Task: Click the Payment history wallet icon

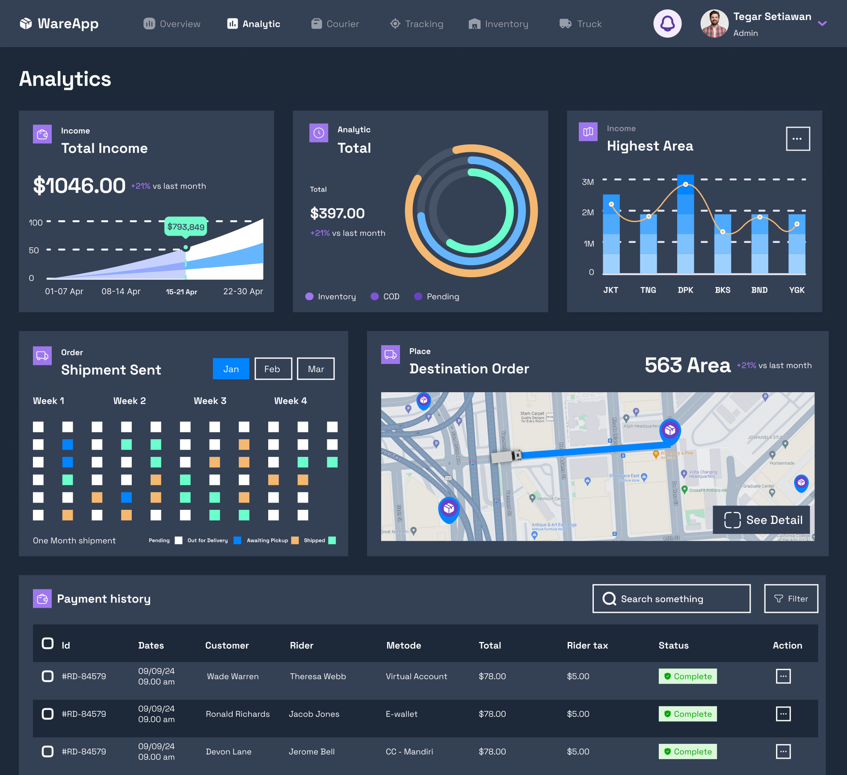Action: (x=42, y=599)
